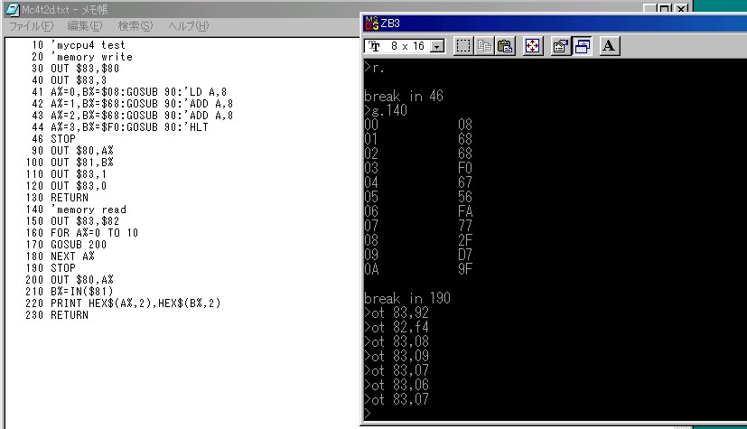Click address 0A in the console dump
Screen dimensions: 747x429
click(x=371, y=269)
